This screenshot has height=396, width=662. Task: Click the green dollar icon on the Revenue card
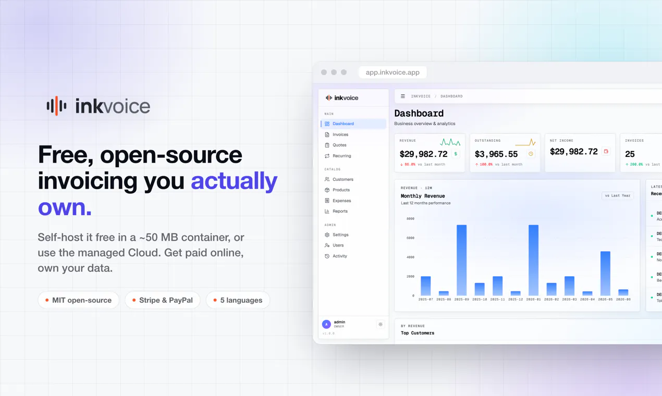pos(456,154)
